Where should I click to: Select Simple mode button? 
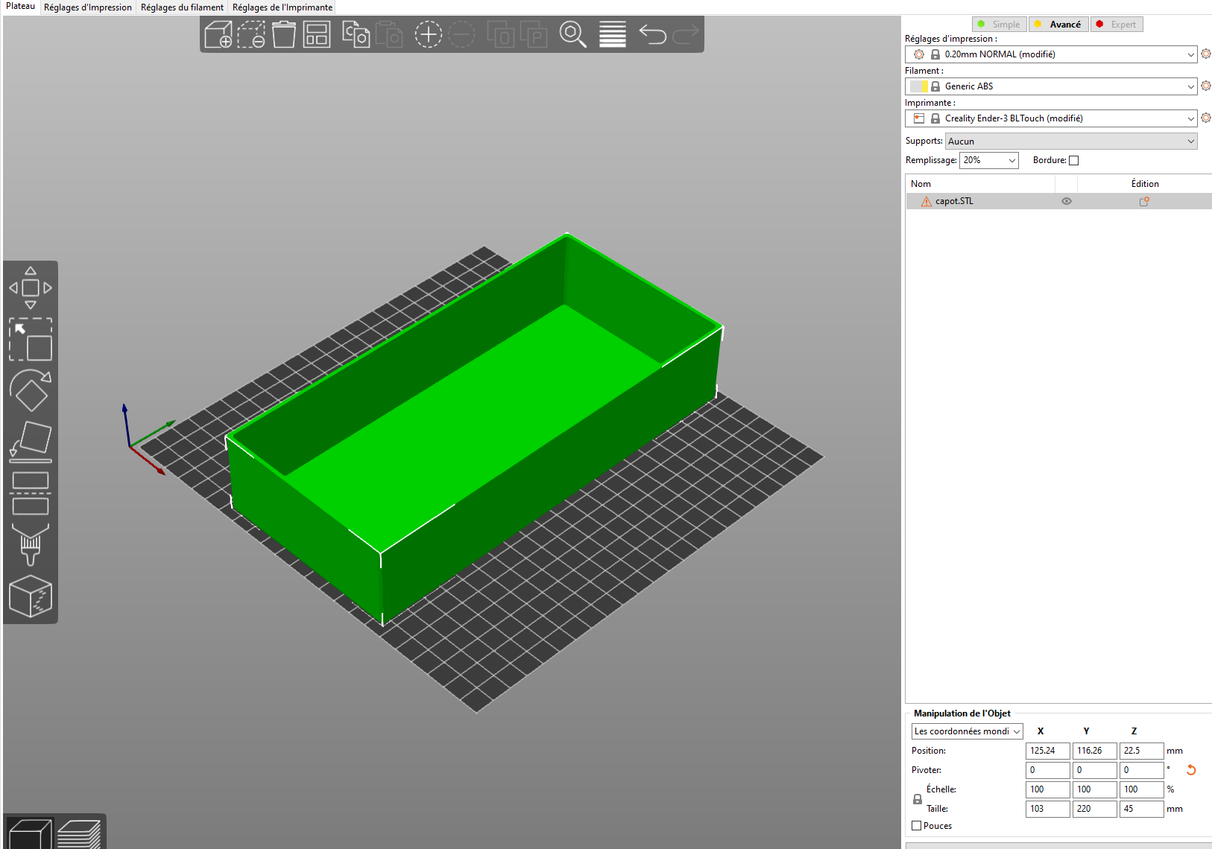999,25
